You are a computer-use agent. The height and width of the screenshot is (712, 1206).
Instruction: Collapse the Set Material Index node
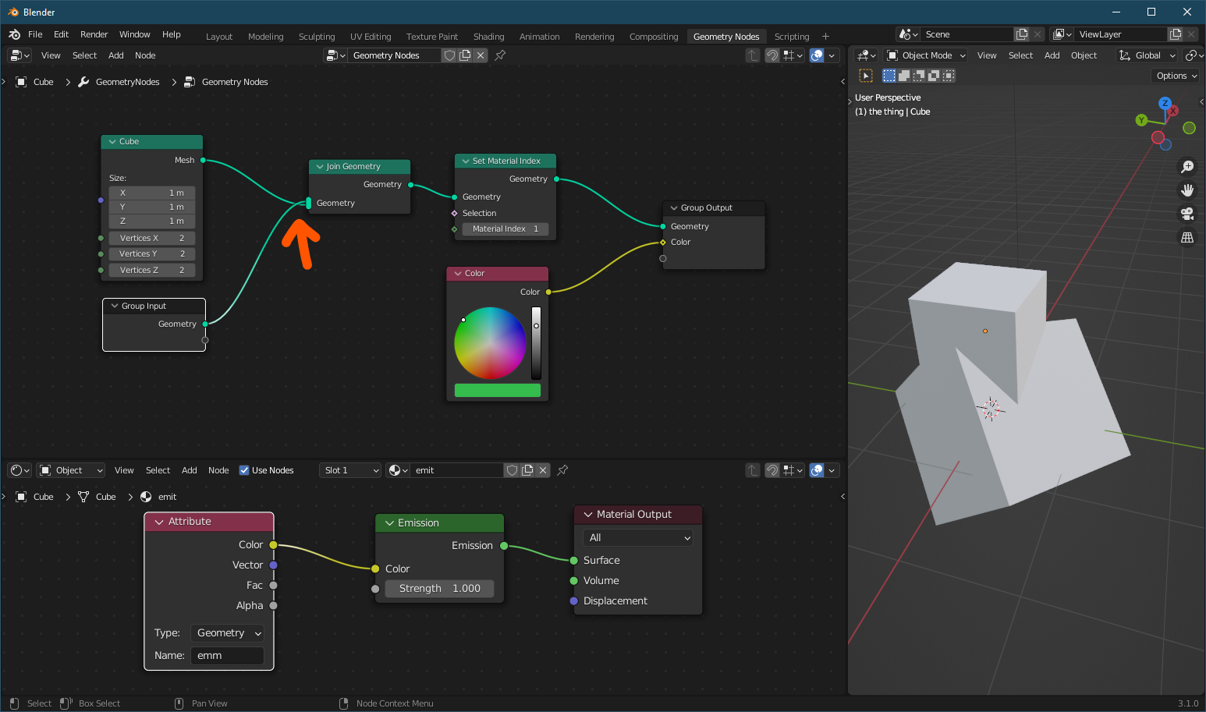(x=466, y=161)
